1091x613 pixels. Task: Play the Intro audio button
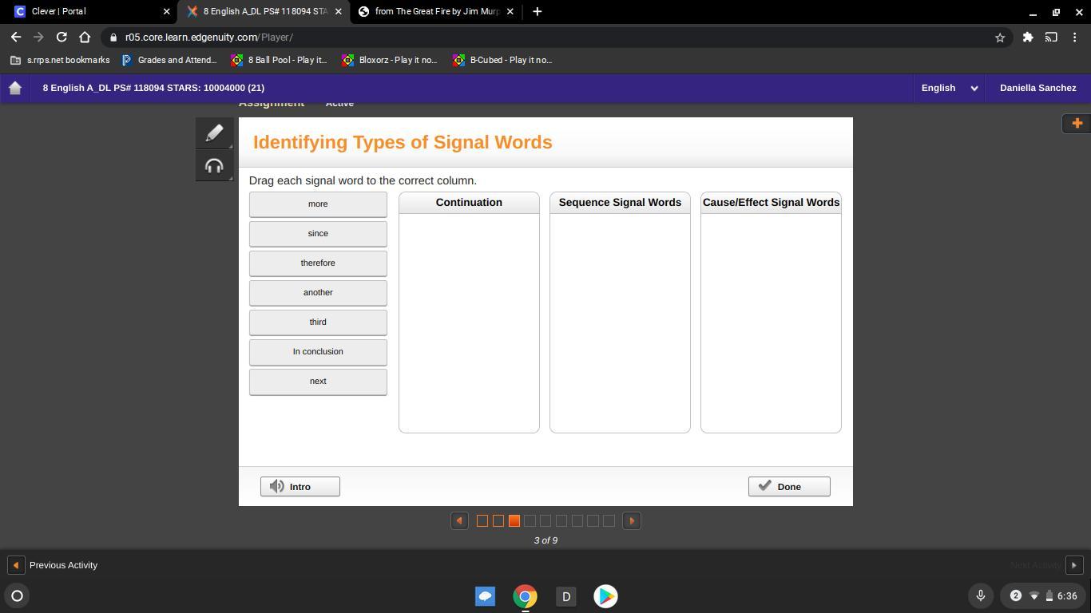point(300,487)
